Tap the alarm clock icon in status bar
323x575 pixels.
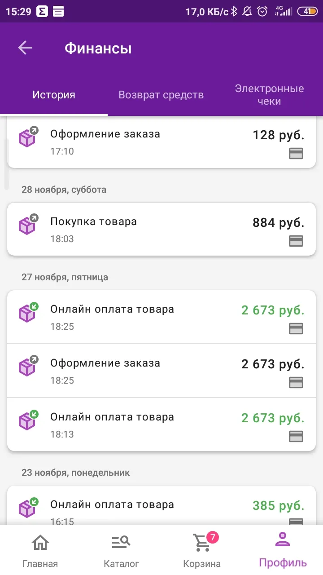[x=262, y=11]
